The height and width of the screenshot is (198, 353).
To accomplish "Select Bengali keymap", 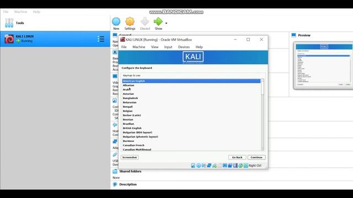I will [x=191, y=107].
